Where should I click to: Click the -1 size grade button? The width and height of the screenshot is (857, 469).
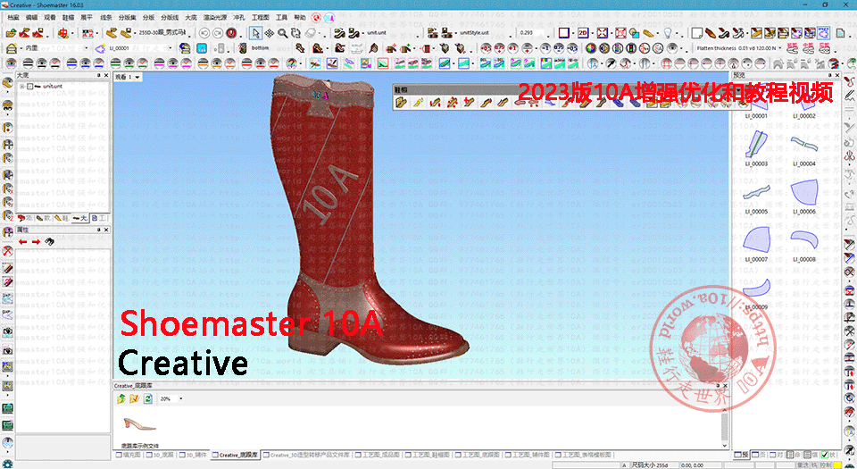coord(545,48)
